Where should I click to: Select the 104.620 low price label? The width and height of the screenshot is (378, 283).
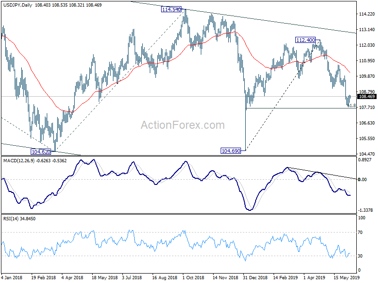41,152
